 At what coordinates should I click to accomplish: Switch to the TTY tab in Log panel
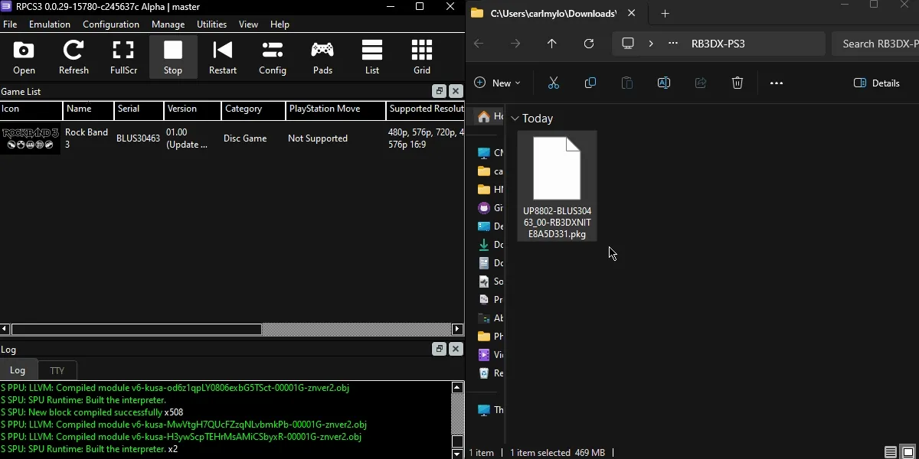(57, 370)
